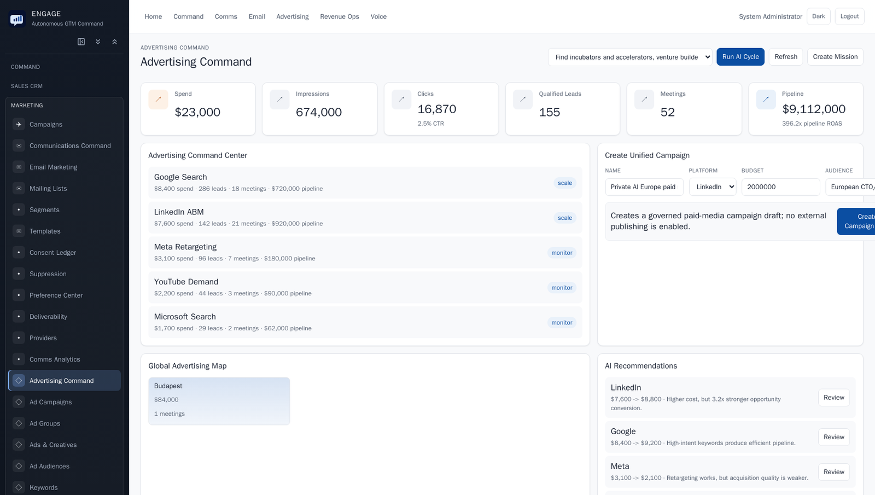Toggle the sidebar panel layout icon
The height and width of the screenshot is (495, 875).
pos(81,42)
